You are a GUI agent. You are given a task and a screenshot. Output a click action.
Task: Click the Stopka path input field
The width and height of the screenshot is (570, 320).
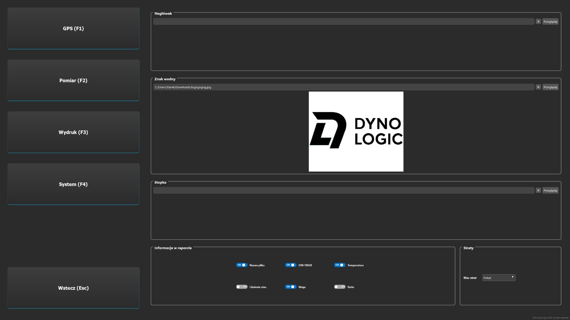344,190
